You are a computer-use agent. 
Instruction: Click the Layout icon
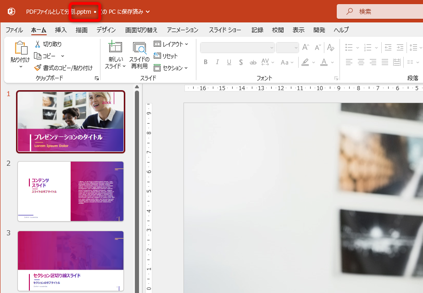coord(157,44)
